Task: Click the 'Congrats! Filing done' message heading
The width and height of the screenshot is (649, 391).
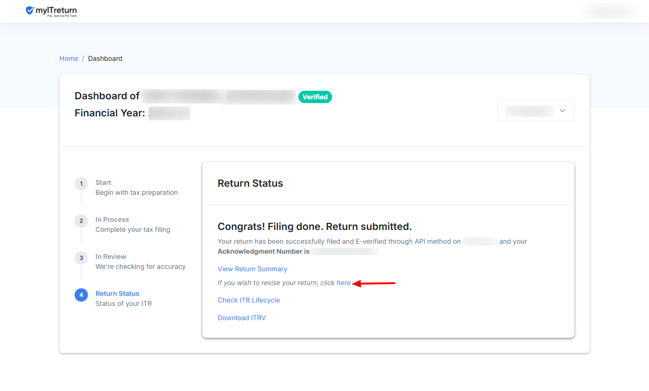Action: tap(315, 226)
